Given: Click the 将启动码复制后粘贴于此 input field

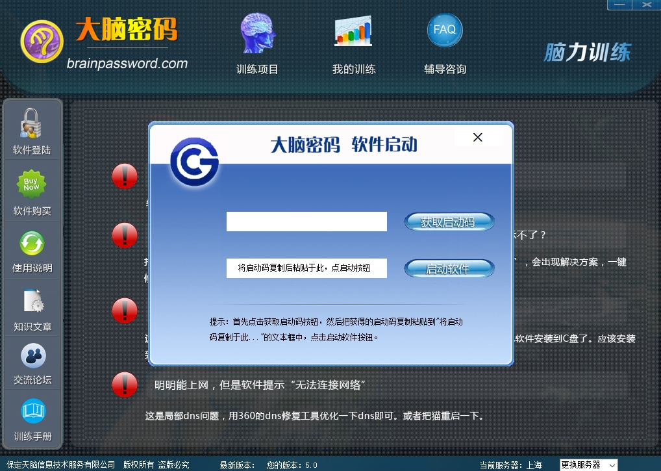Looking at the screenshot, I should click(306, 268).
